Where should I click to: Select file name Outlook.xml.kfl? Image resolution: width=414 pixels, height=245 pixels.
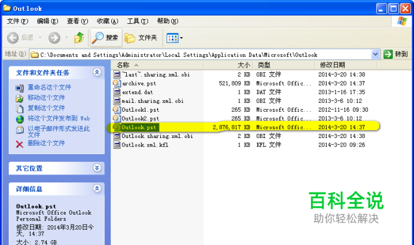tap(145, 145)
